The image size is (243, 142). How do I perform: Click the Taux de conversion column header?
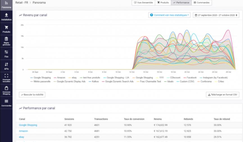(x=134, y=119)
